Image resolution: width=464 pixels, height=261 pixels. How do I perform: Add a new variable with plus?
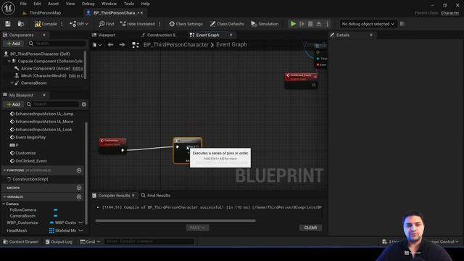click(x=79, y=196)
